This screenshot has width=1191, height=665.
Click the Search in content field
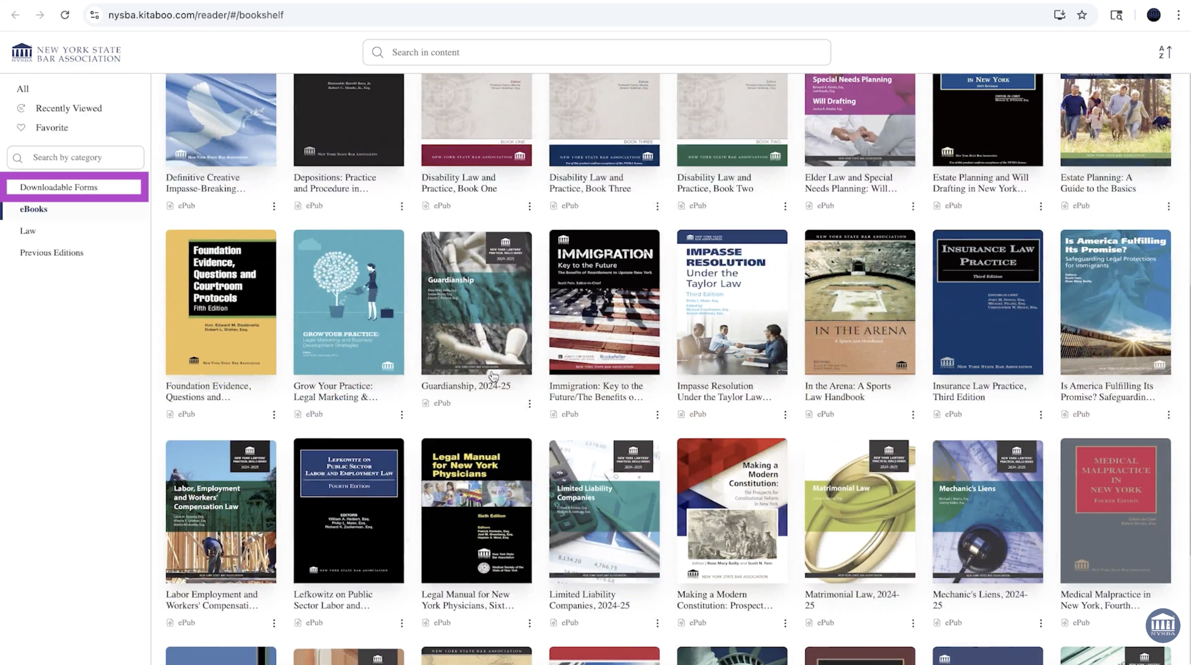[x=597, y=52]
